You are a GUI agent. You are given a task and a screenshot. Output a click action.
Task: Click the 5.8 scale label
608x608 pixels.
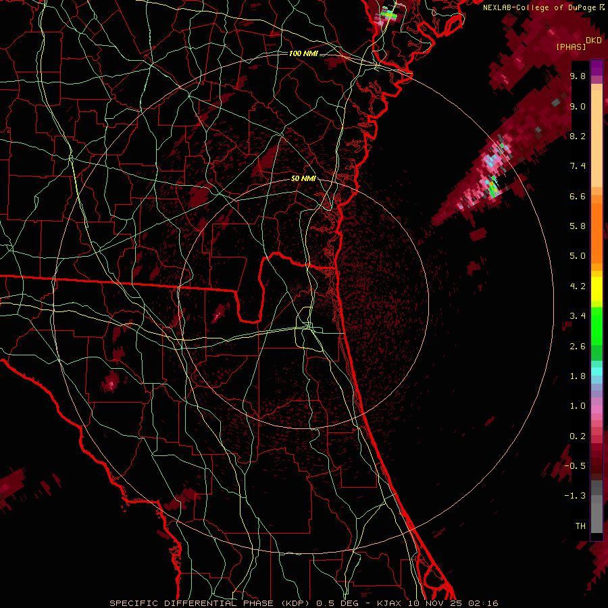click(x=578, y=226)
